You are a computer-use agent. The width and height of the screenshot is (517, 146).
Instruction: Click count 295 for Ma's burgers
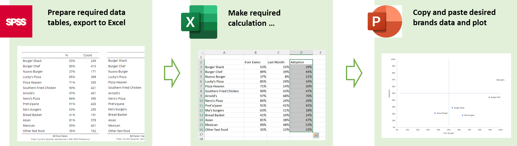coord(93,110)
